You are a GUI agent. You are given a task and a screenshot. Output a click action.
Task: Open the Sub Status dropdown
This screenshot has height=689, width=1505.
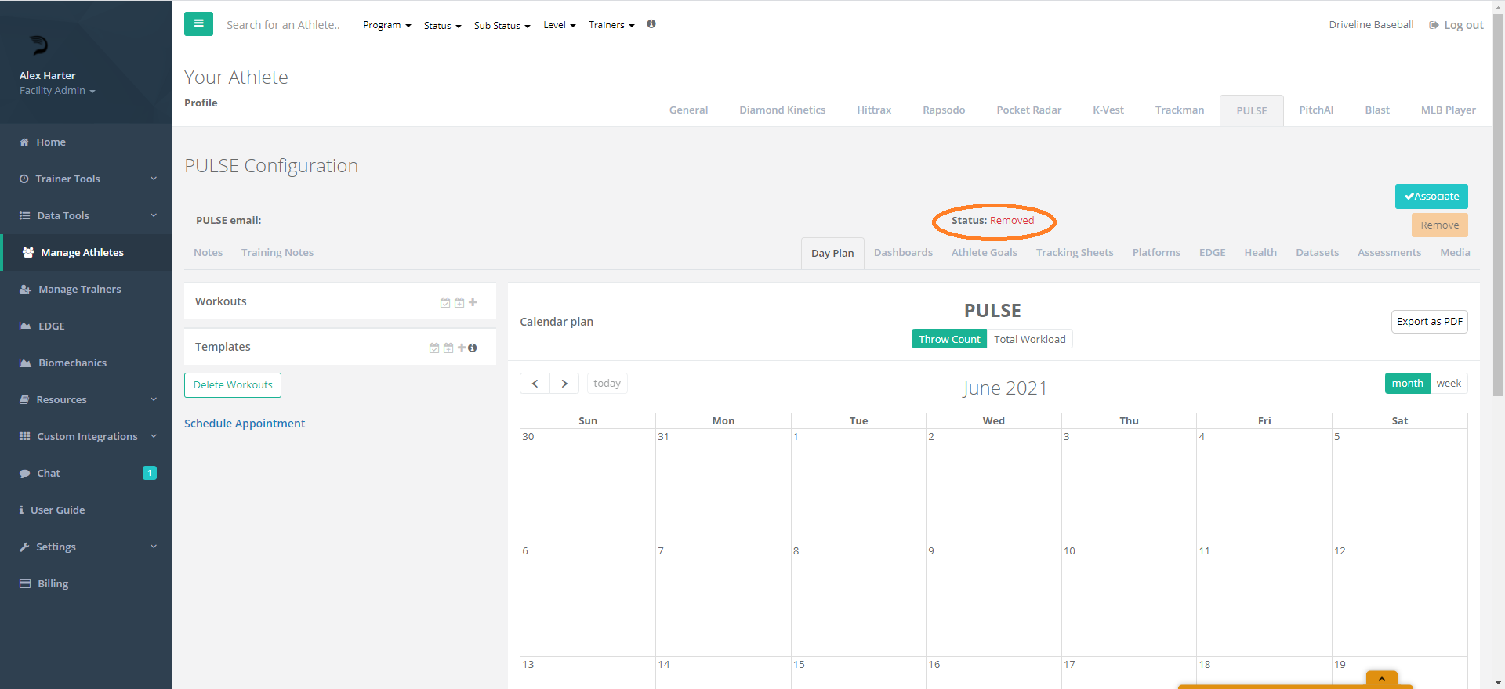pyautogui.click(x=502, y=26)
